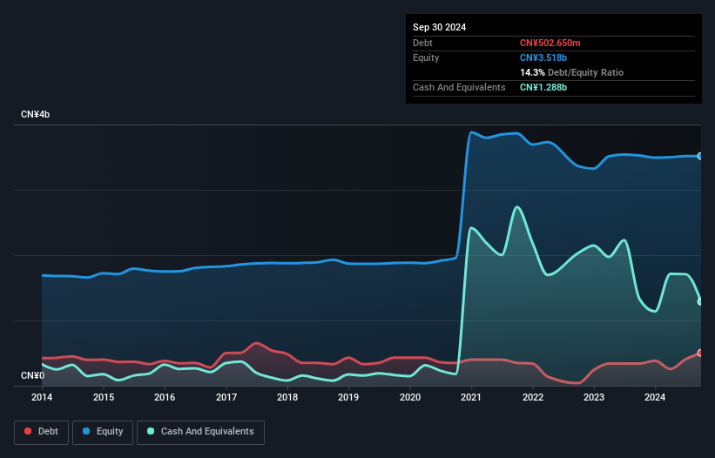Click the blue Equity legend dot
715x458 pixels.
(x=86, y=431)
